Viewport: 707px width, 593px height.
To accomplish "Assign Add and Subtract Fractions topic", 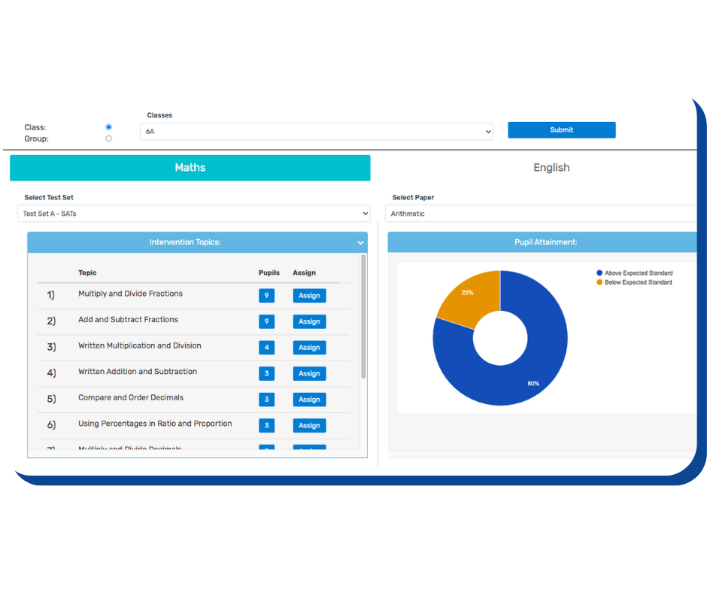I will [x=309, y=321].
